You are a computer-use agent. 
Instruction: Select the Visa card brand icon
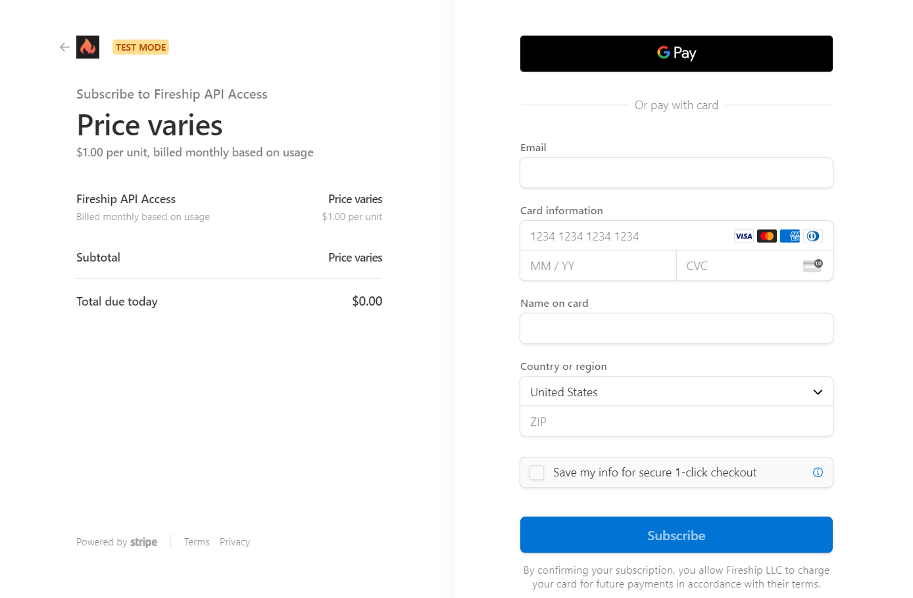point(743,236)
